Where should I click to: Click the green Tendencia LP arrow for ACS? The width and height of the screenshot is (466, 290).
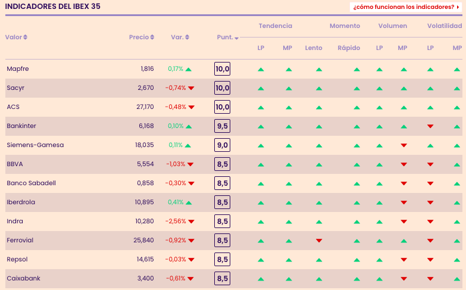(x=261, y=107)
